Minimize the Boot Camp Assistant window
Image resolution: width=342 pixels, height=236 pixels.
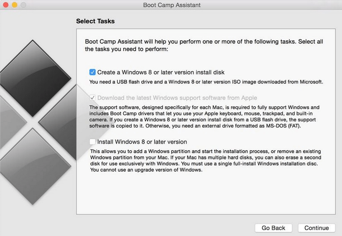point(14,5)
